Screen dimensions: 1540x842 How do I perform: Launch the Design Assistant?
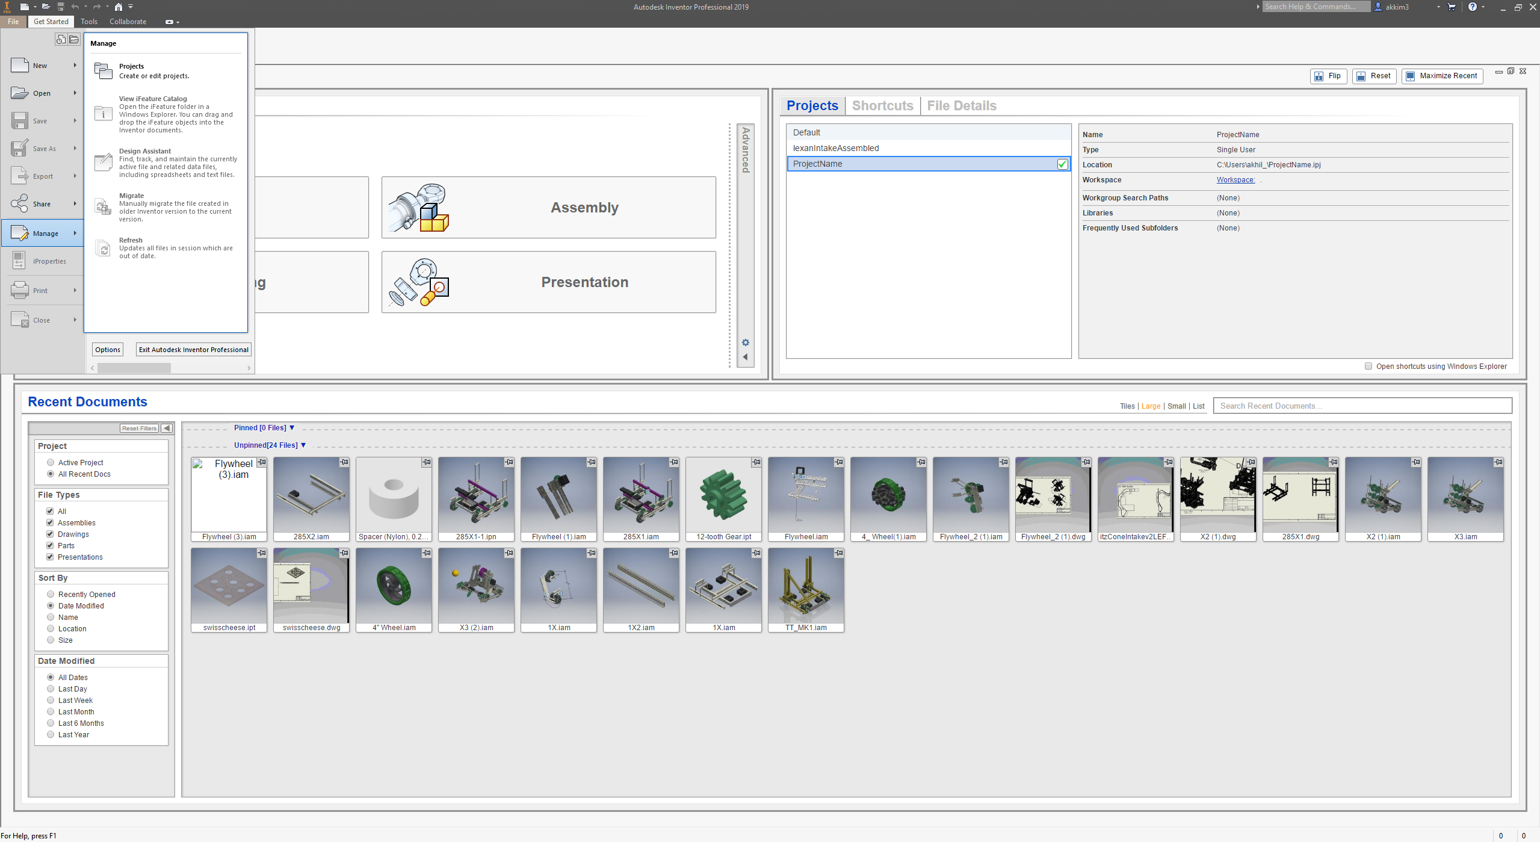(x=145, y=151)
